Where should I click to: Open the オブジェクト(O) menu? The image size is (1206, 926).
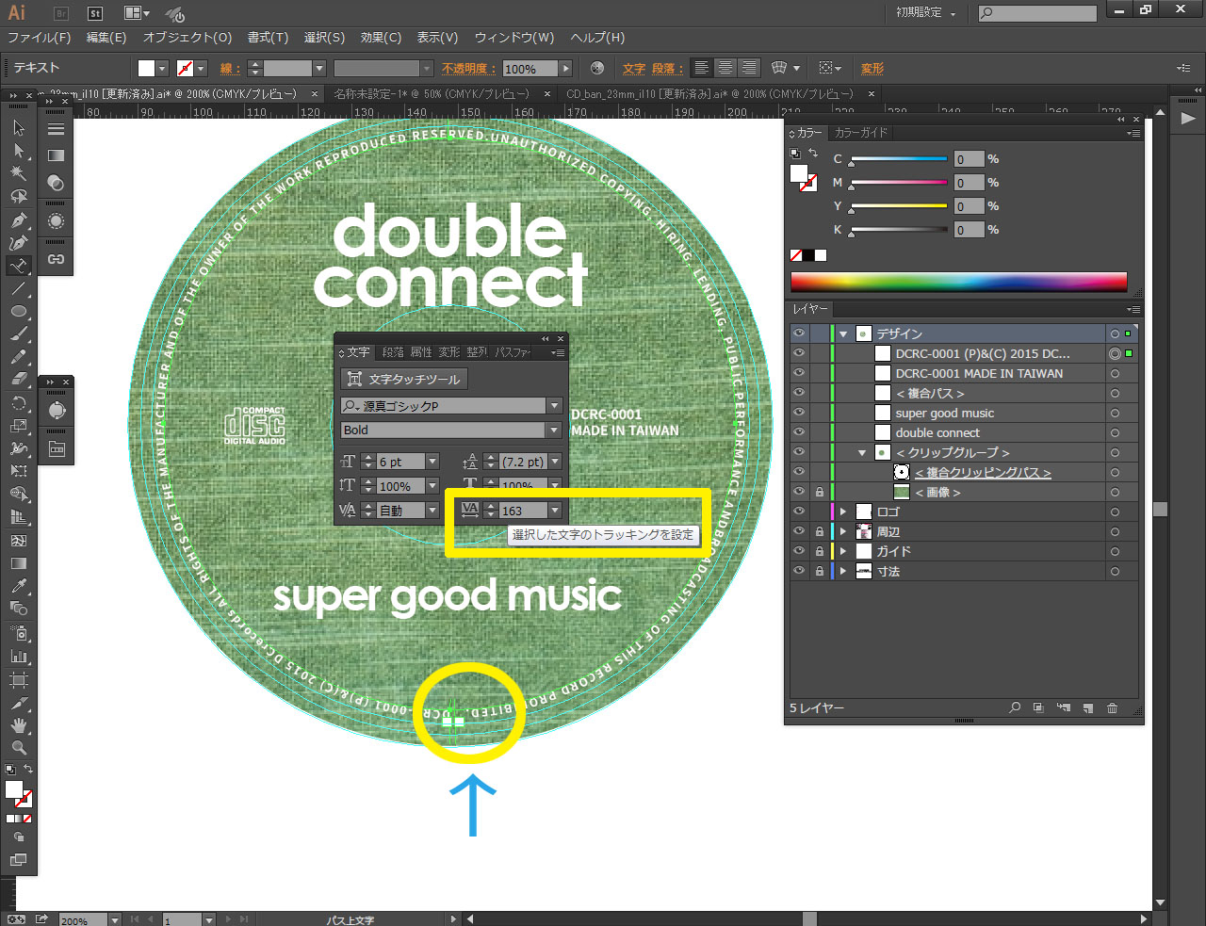(x=187, y=38)
